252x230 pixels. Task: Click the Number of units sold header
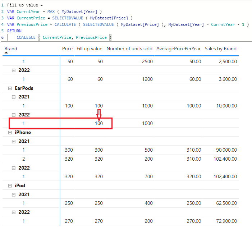(x=129, y=49)
